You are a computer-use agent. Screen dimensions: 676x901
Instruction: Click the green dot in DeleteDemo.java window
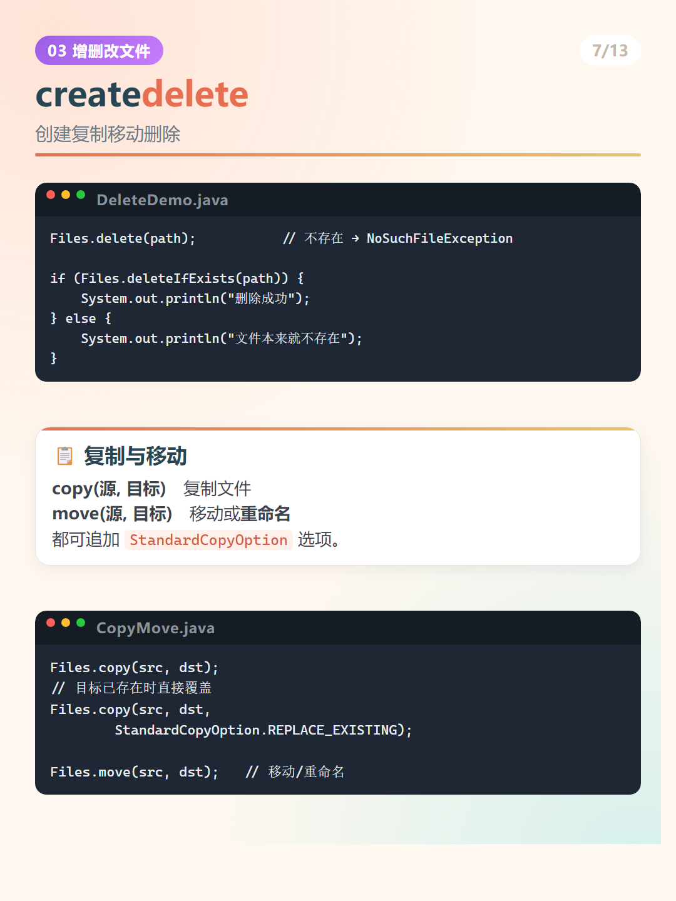[81, 195]
